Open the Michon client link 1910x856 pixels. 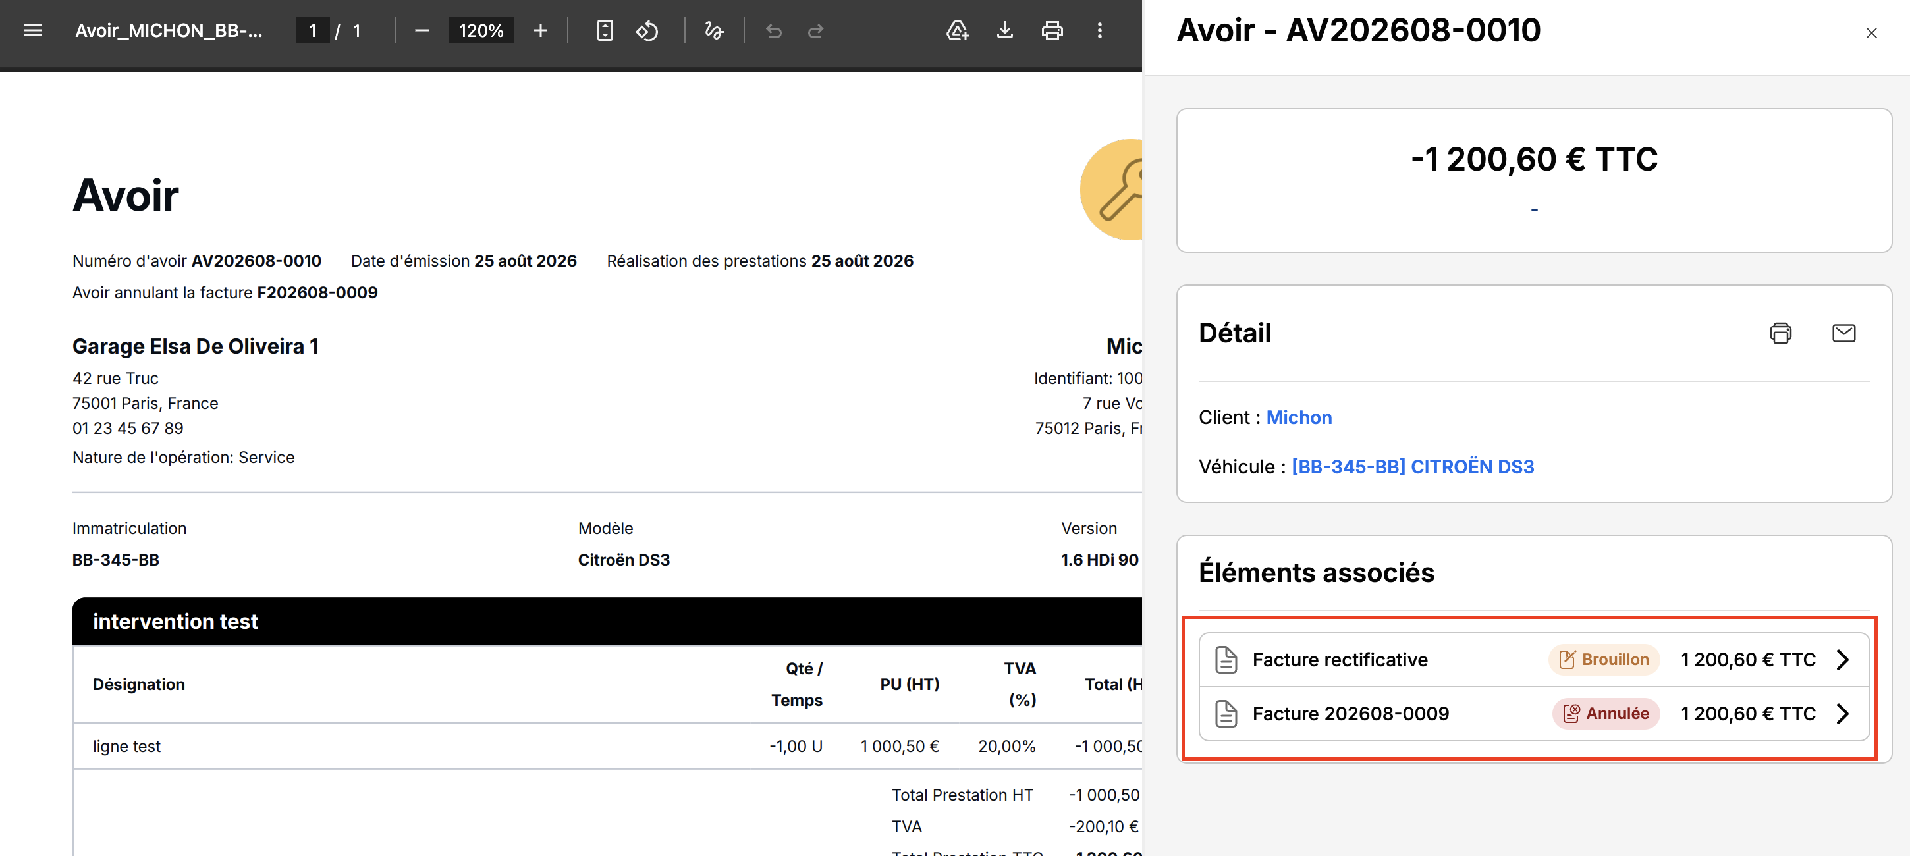tap(1298, 417)
